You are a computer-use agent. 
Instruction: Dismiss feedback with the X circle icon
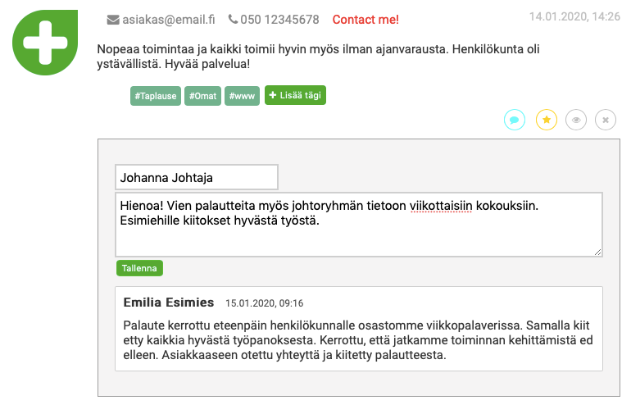coord(606,120)
